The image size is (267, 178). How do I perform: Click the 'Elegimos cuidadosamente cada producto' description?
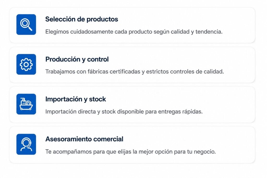tap(134, 32)
